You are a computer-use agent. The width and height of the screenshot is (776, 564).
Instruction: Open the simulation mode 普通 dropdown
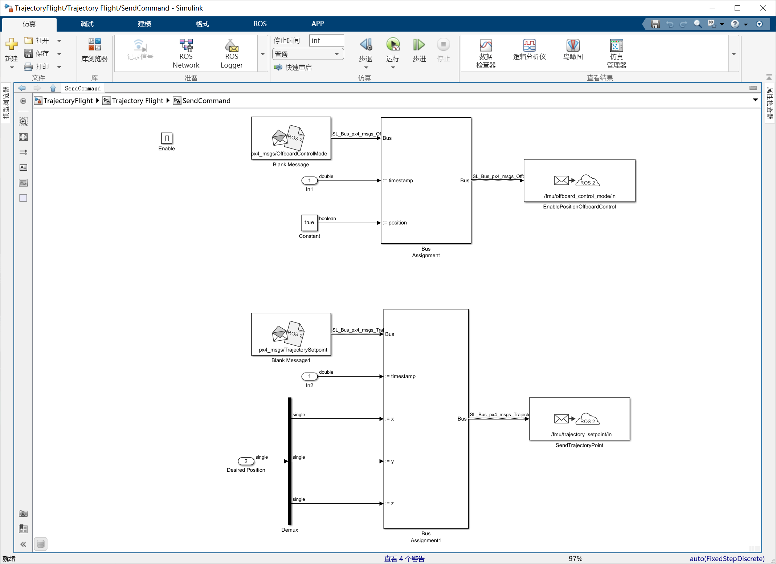(x=308, y=54)
